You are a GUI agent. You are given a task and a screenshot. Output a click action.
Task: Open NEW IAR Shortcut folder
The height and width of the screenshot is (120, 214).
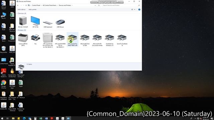pyautogui.click(x=12, y=28)
